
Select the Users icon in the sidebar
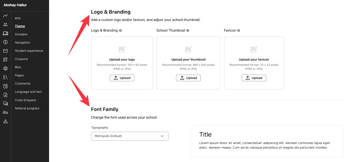point(5,24)
